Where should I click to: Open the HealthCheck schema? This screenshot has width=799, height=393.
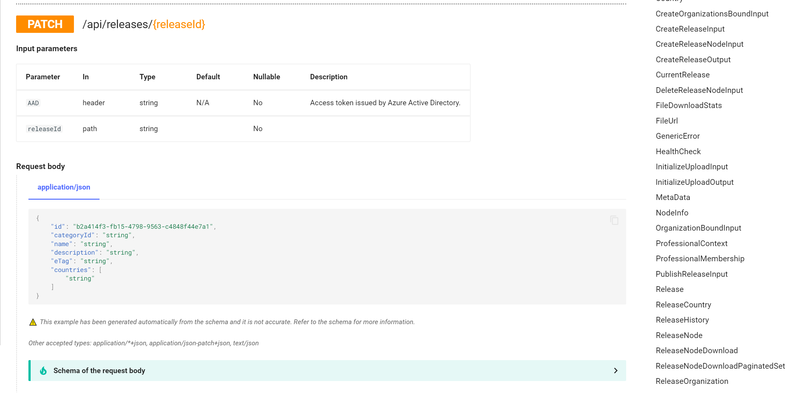[x=678, y=151]
